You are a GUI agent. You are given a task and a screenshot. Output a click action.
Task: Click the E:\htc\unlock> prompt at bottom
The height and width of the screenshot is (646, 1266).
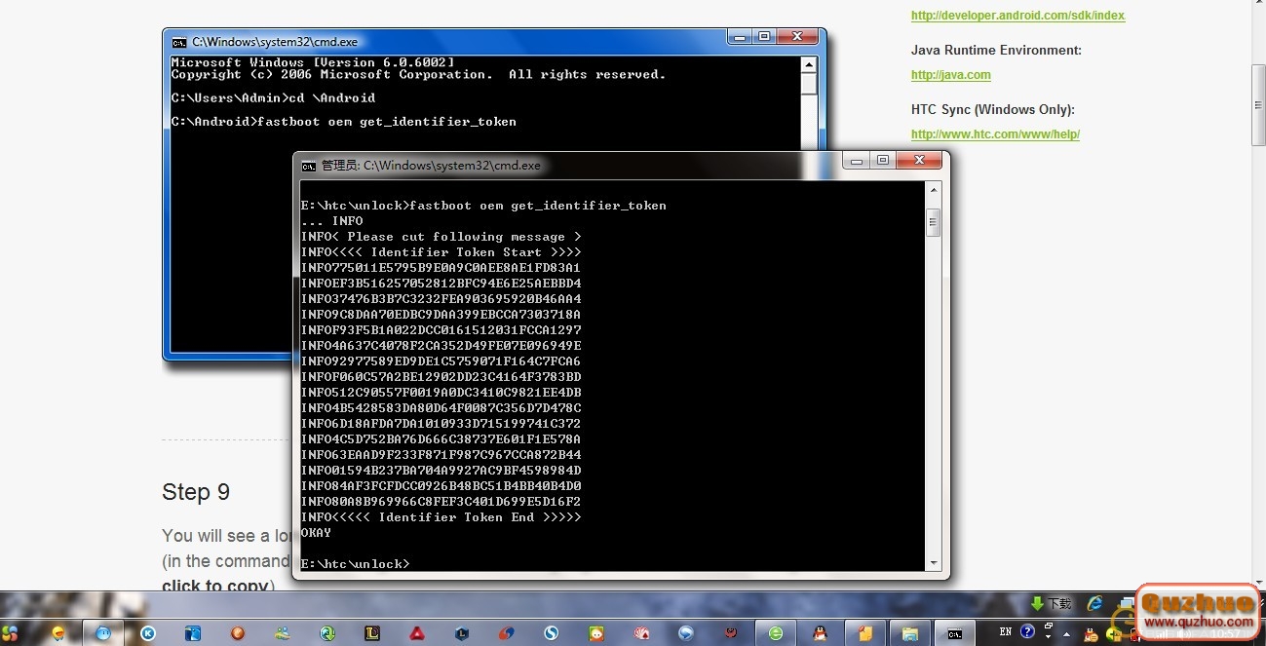(356, 564)
